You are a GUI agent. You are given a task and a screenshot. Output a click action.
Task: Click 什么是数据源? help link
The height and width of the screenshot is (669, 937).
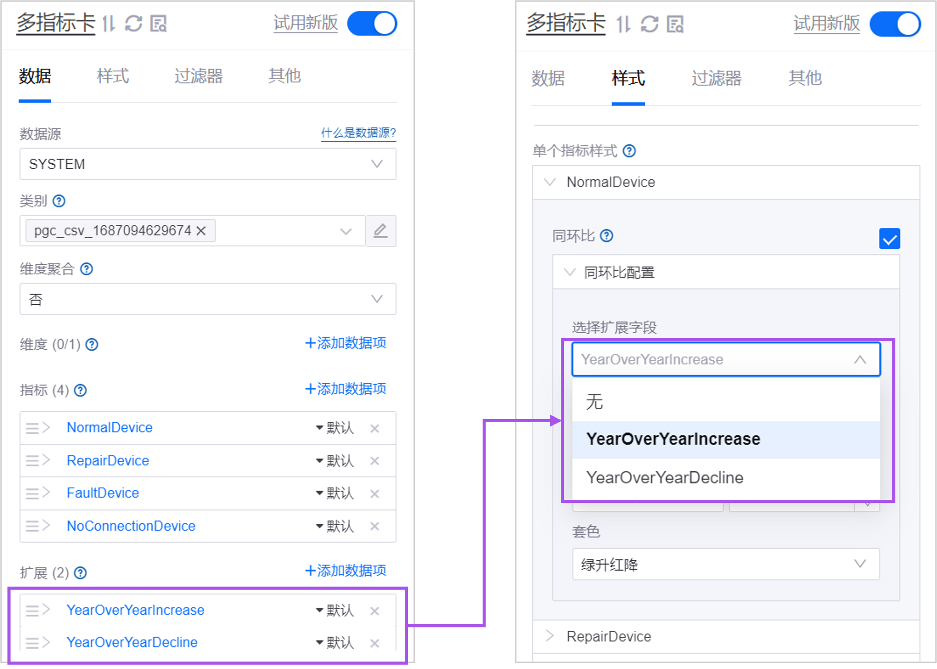click(x=358, y=133)
